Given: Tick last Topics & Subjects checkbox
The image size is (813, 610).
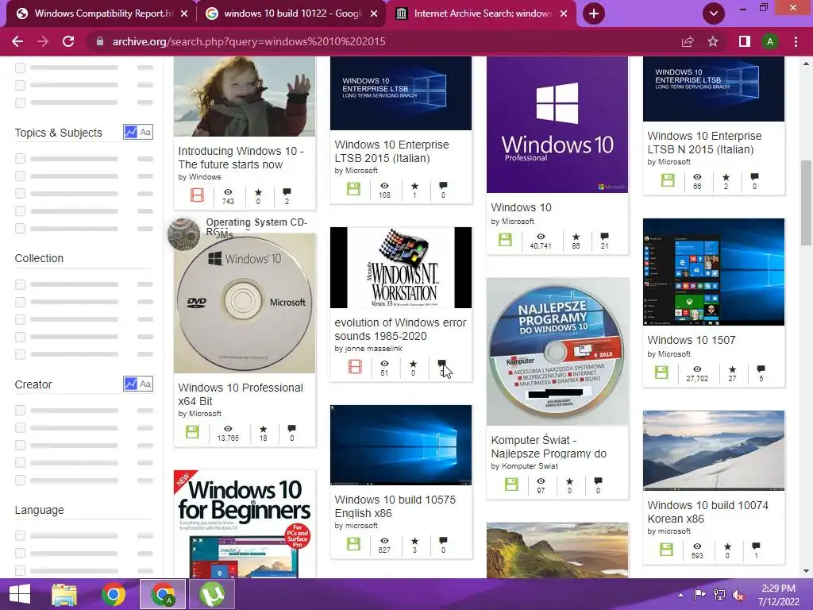Looking at the screenshot, I should click(x=20, y=228).
